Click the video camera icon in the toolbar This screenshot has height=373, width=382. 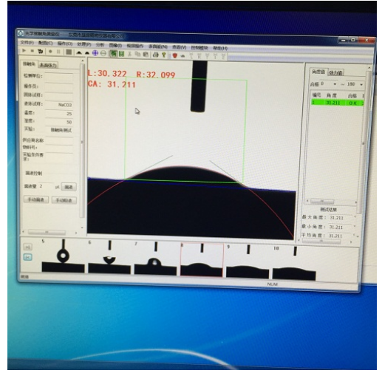click(41, 51)
